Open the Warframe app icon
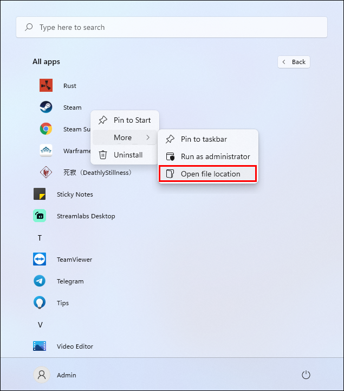This screenshot has width=344, height=391. coord(46,150)
